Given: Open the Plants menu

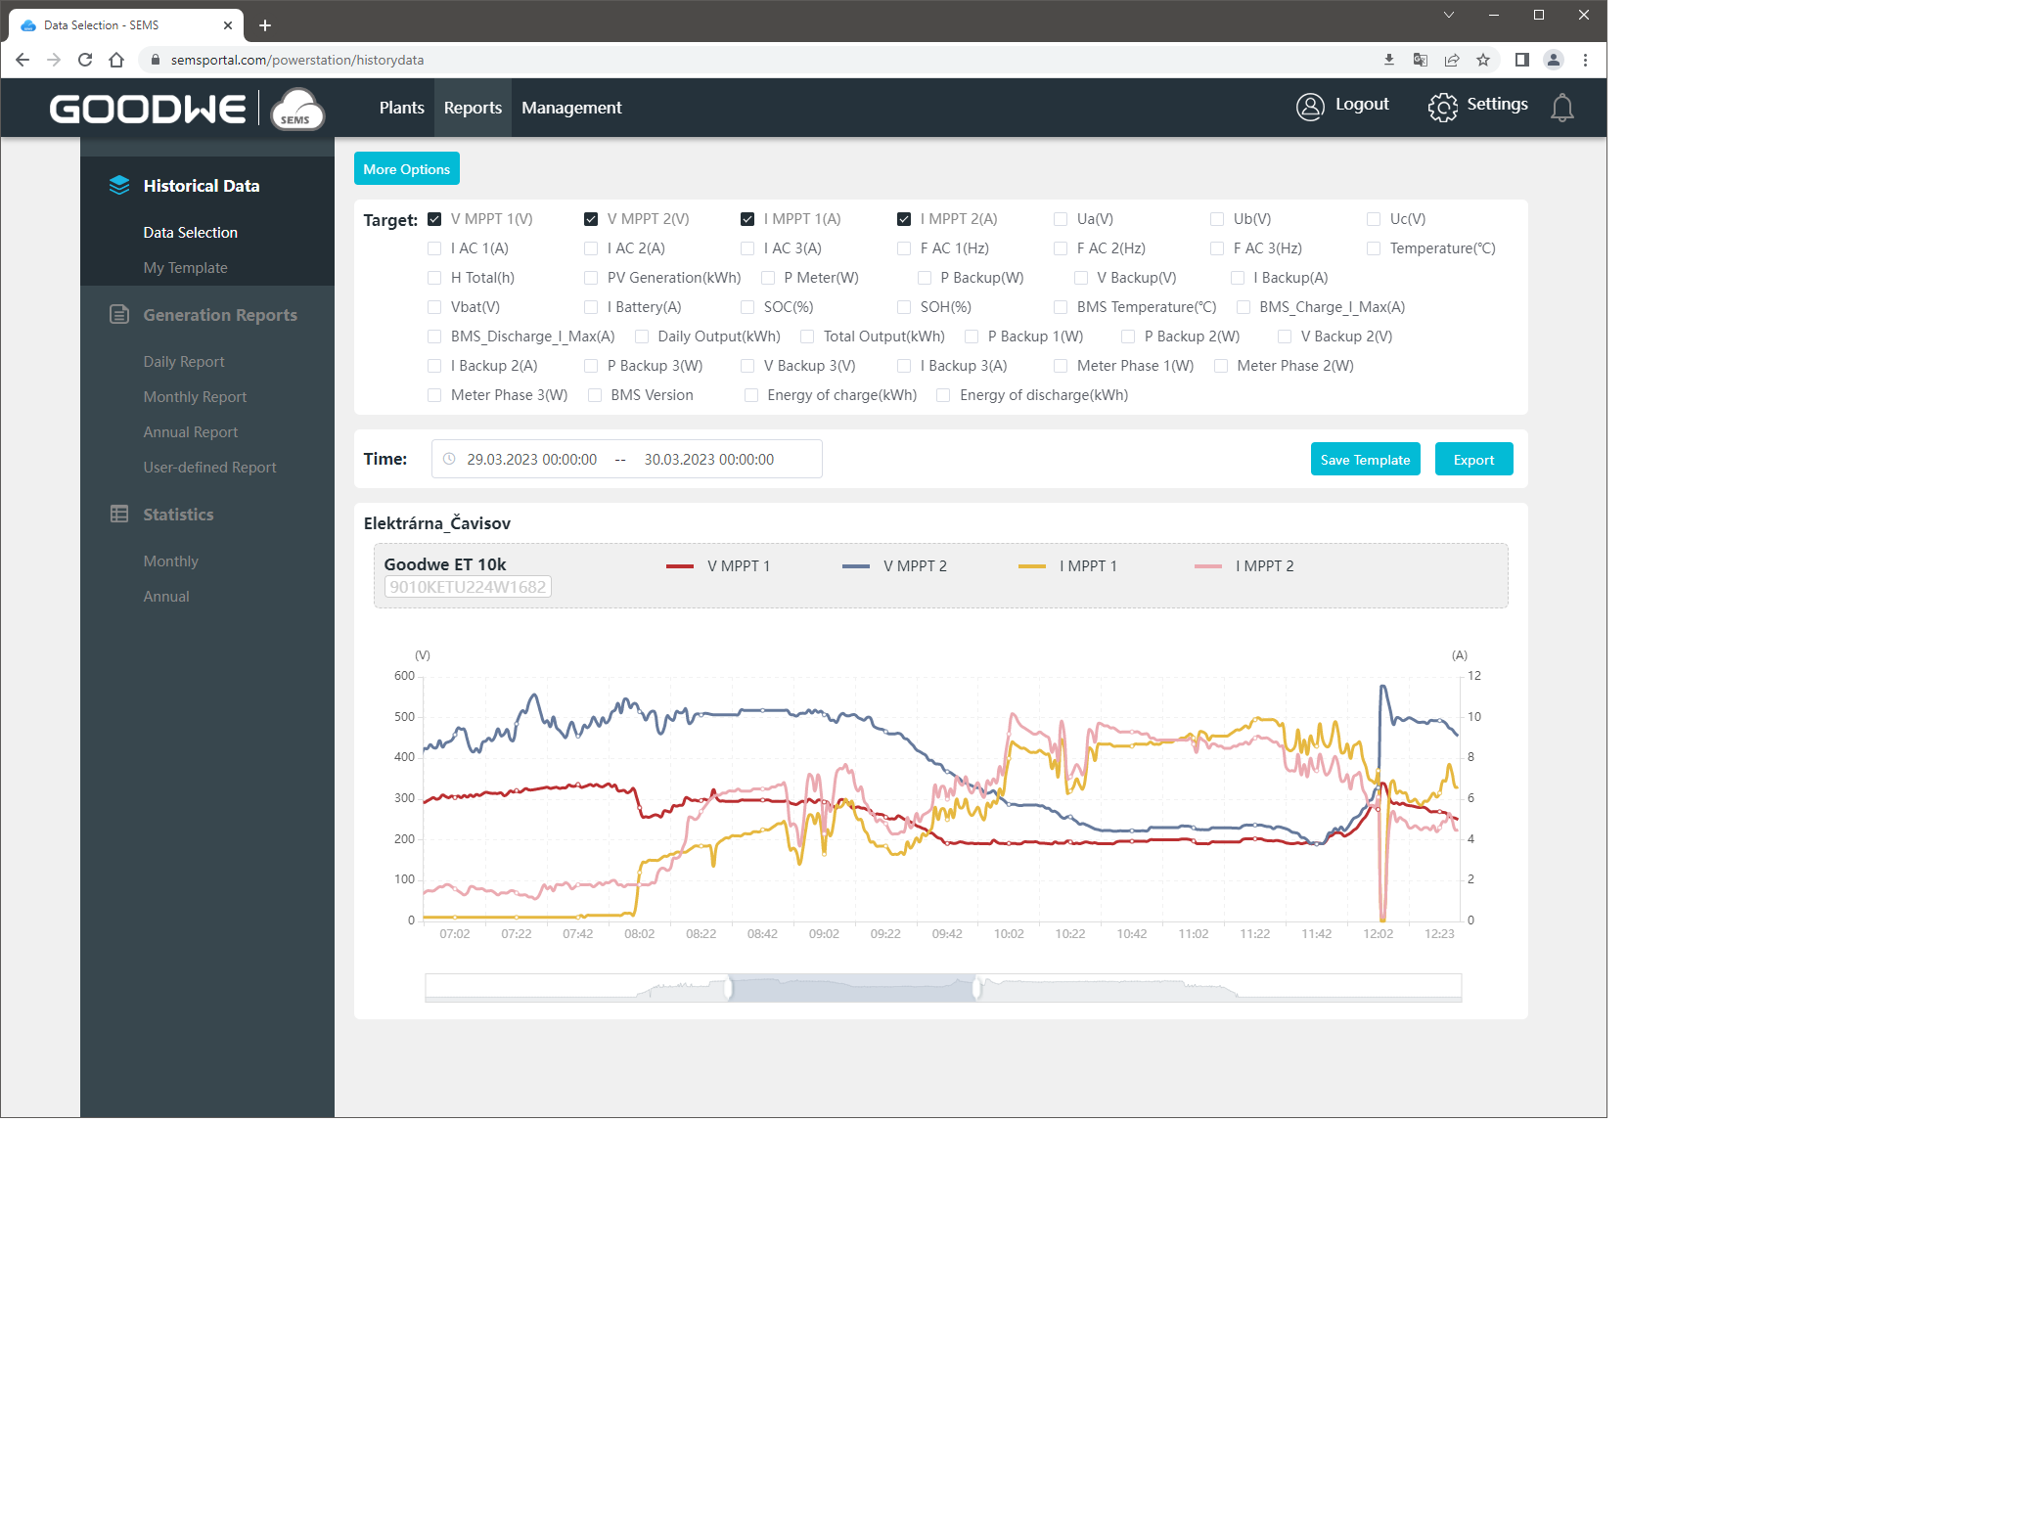Looking at the screenshot, I should (x=401, y=108).
